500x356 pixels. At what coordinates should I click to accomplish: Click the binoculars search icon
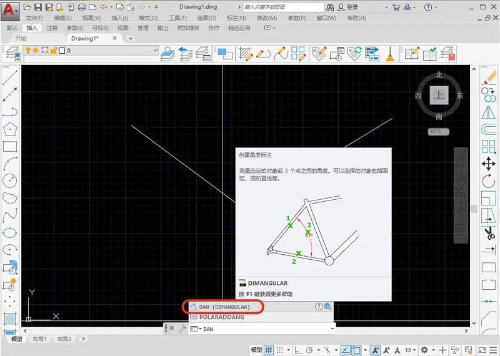(330, 7)
